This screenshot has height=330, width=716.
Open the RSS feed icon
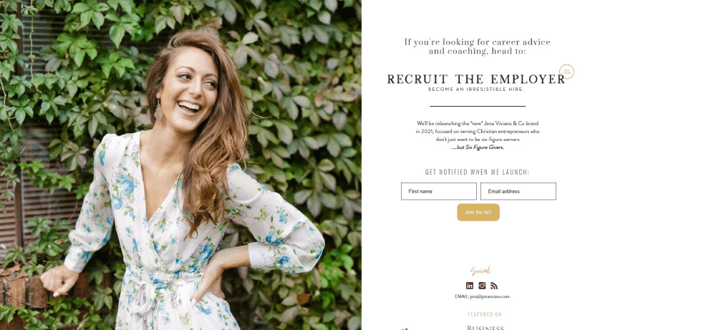(493, 286)
